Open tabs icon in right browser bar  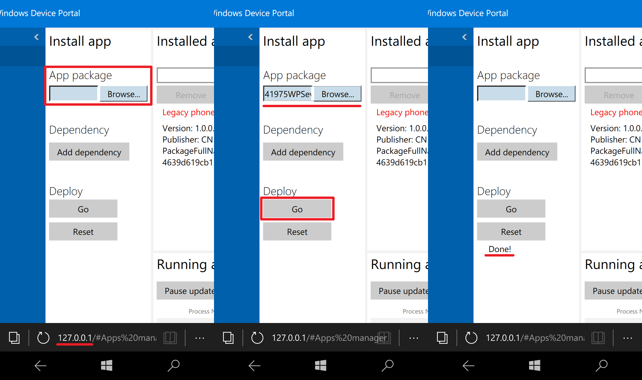pyautogui.click(x=442, y=338)
